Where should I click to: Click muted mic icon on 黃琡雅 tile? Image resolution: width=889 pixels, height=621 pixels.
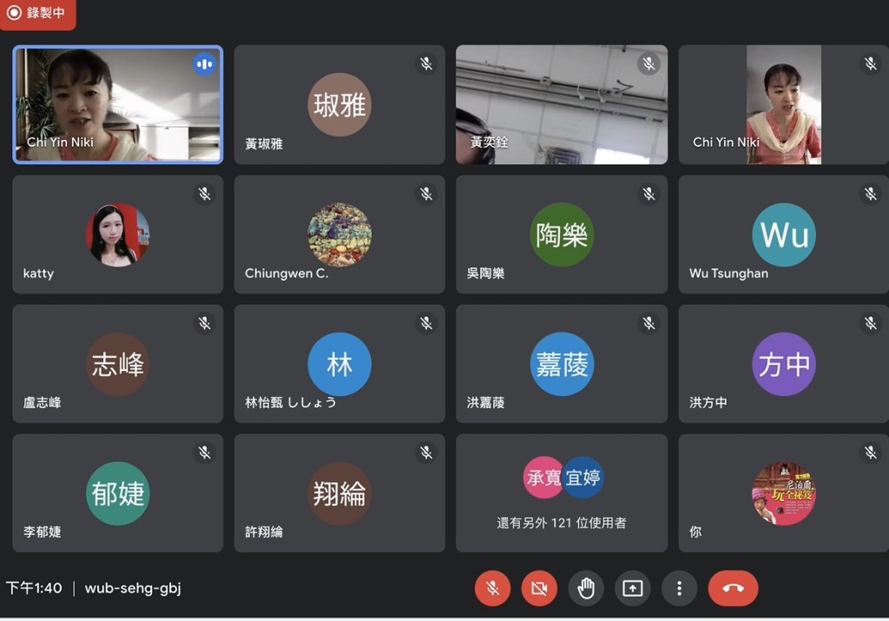(426, 64)
